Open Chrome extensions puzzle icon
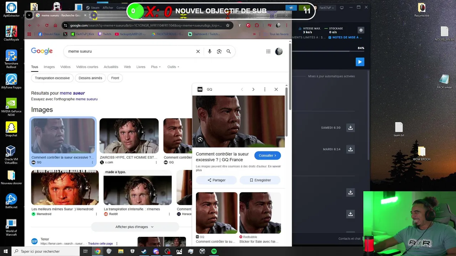Viewport: 456px width, 256px height. click(x=257, y=25)
